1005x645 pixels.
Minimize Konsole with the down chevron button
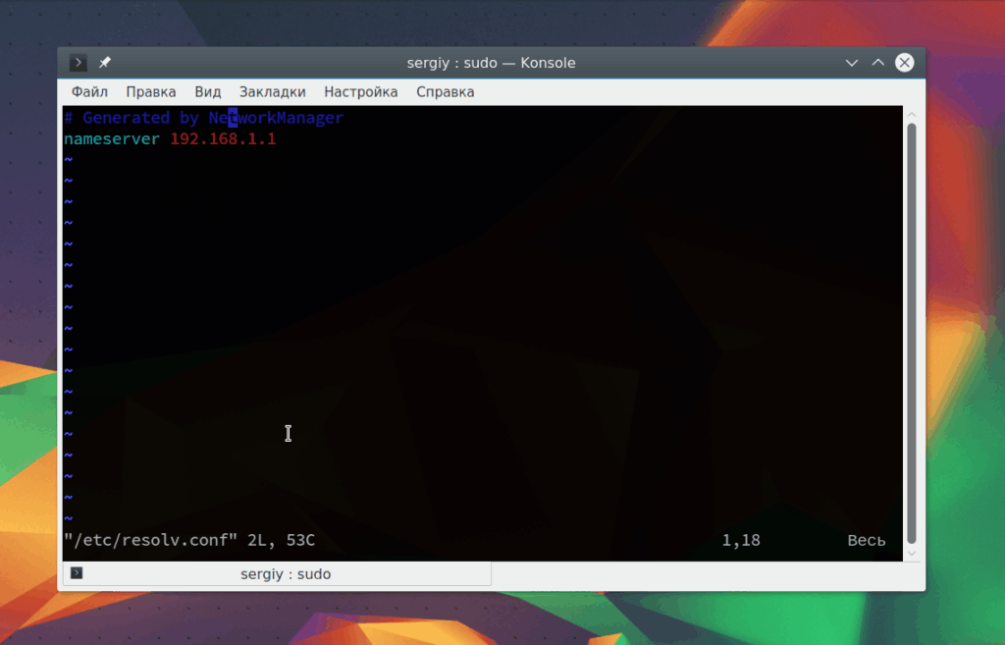[851, 63]
